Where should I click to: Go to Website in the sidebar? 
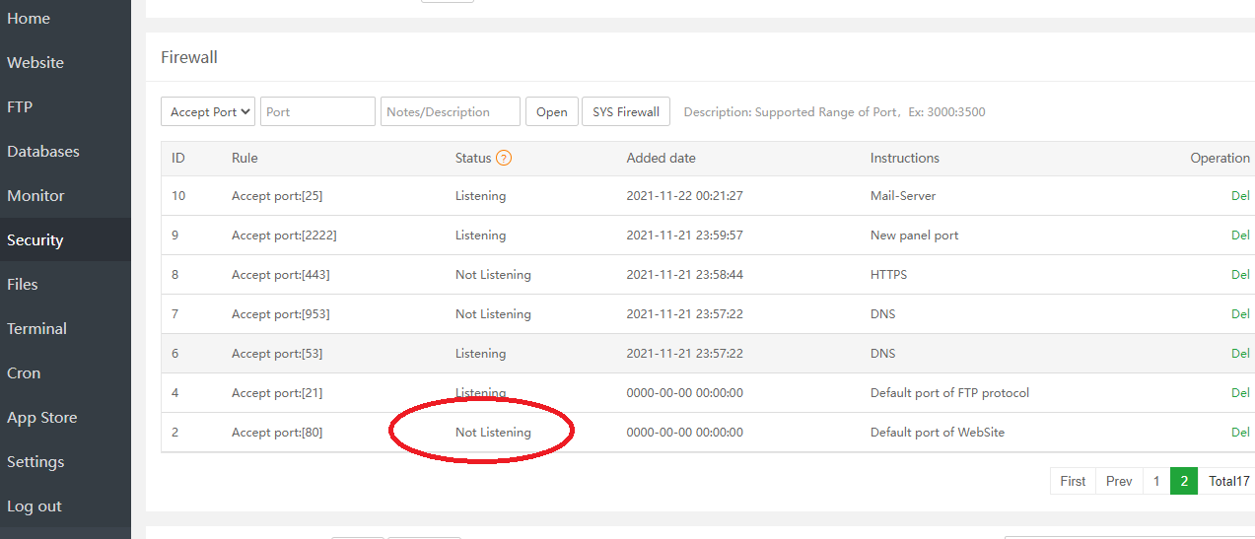click(x=35, y=63)
